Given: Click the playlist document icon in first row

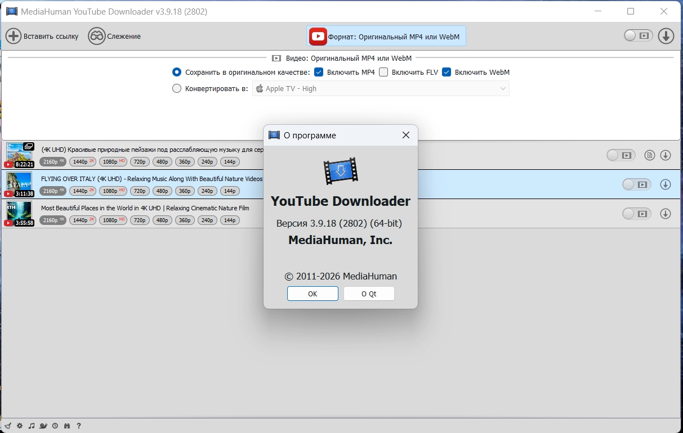Looking at the screenshot, I should [650, 155].
